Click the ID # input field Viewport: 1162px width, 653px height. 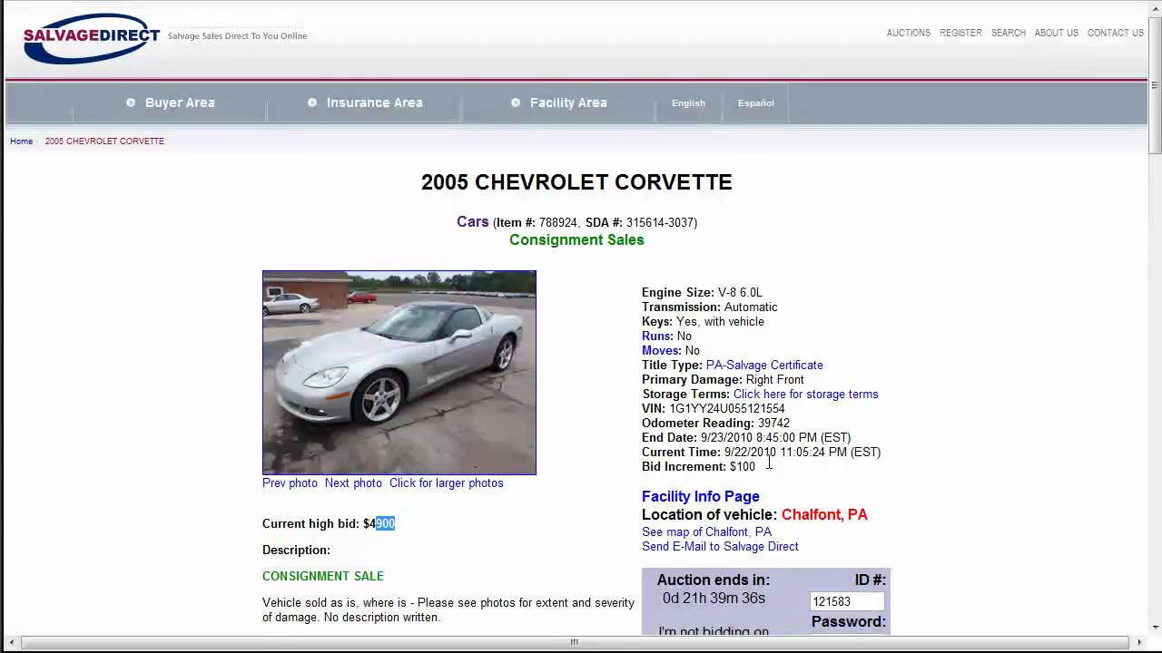pos(847,601)
